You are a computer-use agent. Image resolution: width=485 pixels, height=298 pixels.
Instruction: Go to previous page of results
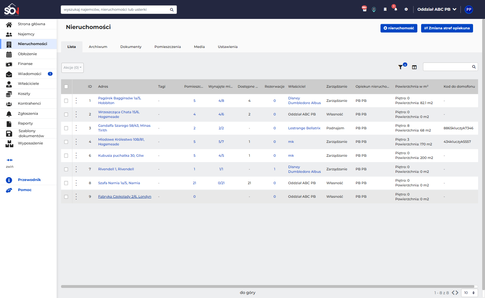coord(453,293)
